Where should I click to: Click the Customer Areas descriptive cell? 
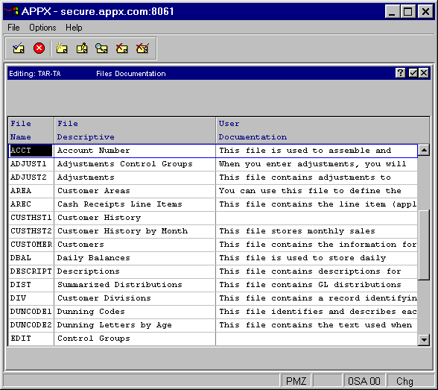point(135,191)
